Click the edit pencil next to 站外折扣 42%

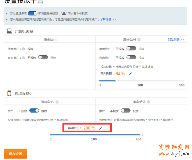point(130,74)
